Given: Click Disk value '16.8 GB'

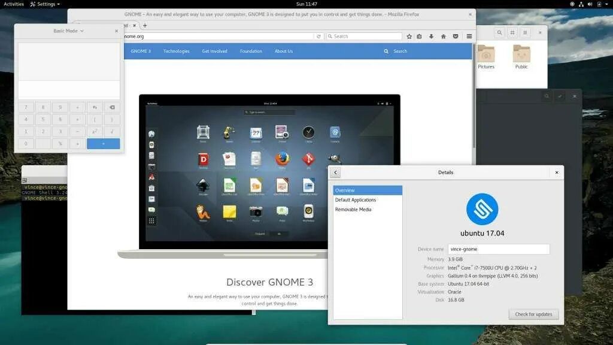Looking at the screenshot, I should (x=456, y=300).
